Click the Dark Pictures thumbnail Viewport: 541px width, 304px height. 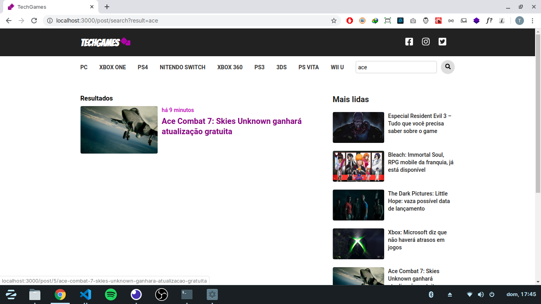tap(358, 205)
